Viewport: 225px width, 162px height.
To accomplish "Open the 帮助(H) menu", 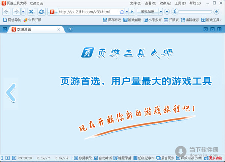I will point(195,3).
